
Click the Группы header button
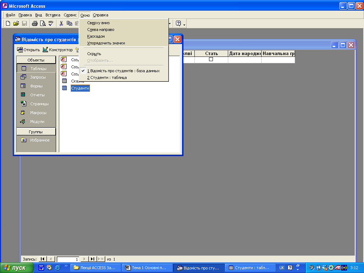click(36, 132)
